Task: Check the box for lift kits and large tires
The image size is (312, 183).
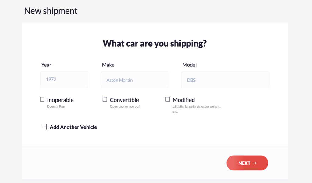Action: pyautogui.click(x=168, y=99)
